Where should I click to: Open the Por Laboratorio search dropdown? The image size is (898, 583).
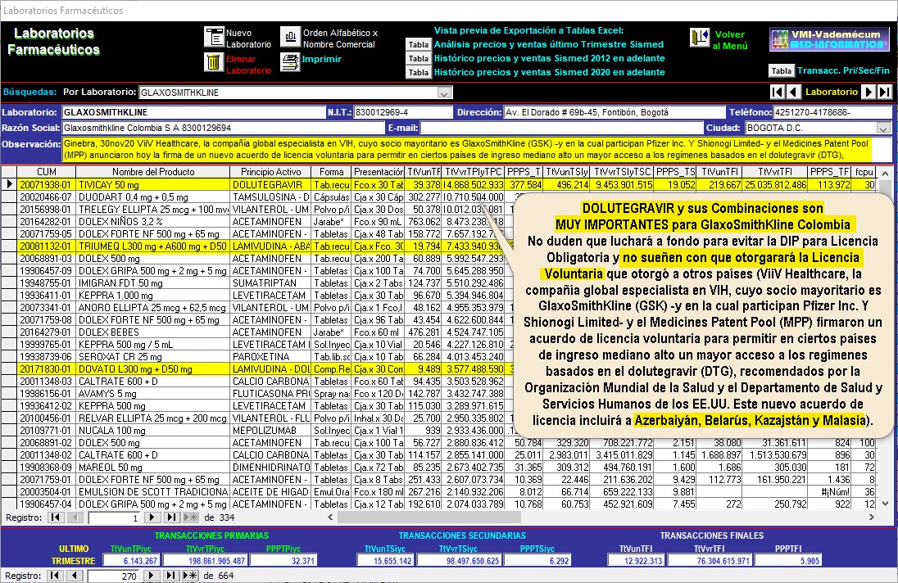(445, 93)
